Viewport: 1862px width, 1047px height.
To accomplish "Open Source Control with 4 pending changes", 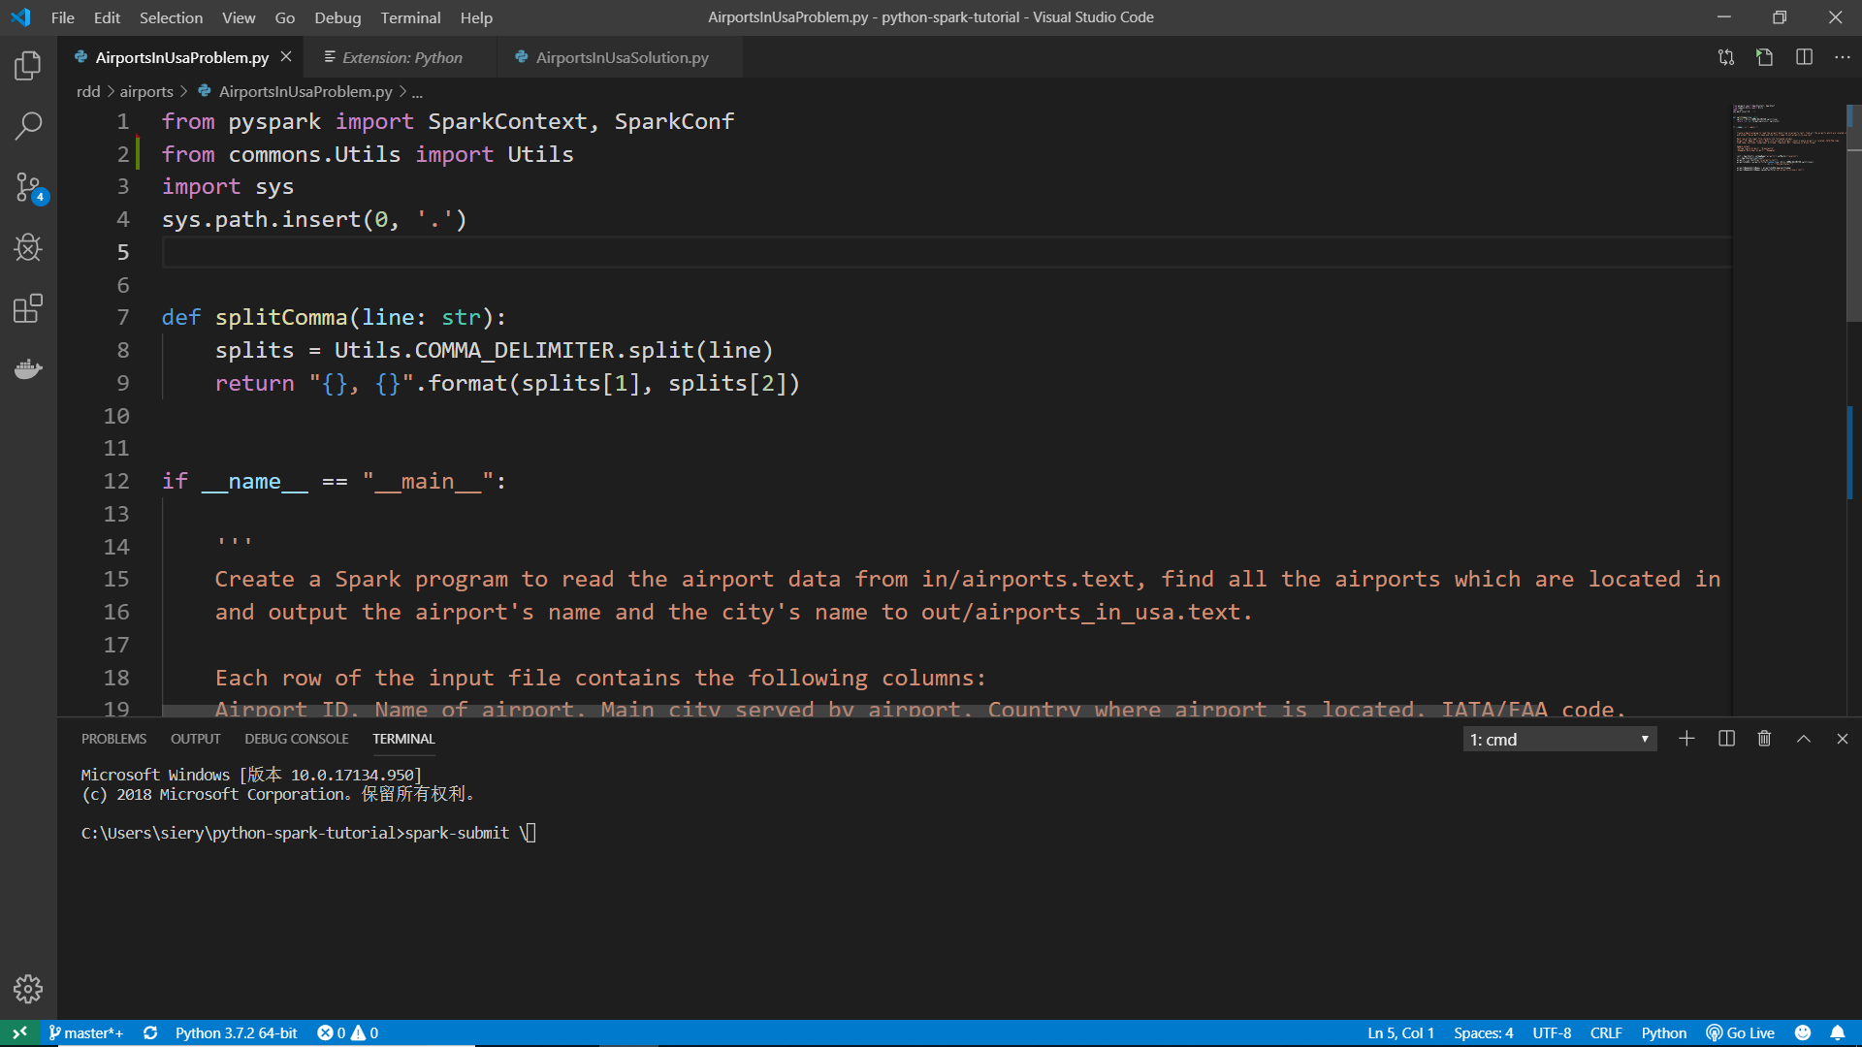I will click(27, 187).
